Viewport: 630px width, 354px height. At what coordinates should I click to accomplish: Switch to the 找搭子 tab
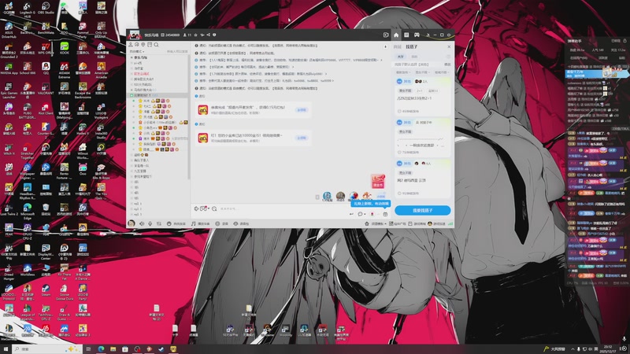411,46
